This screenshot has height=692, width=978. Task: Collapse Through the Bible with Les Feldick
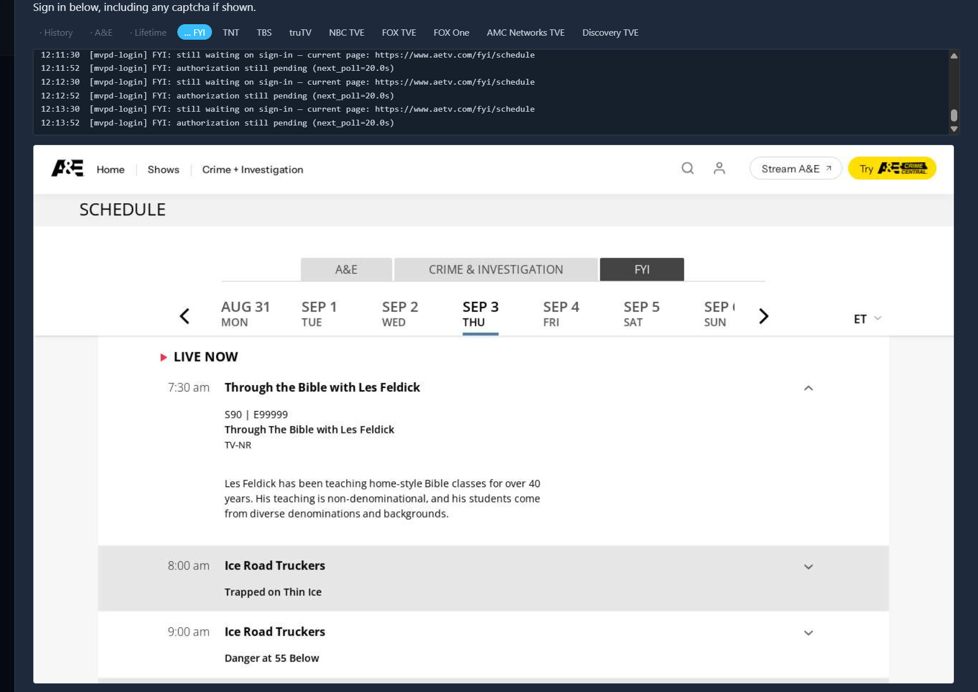pyautogui.click(x=808, y=388)
